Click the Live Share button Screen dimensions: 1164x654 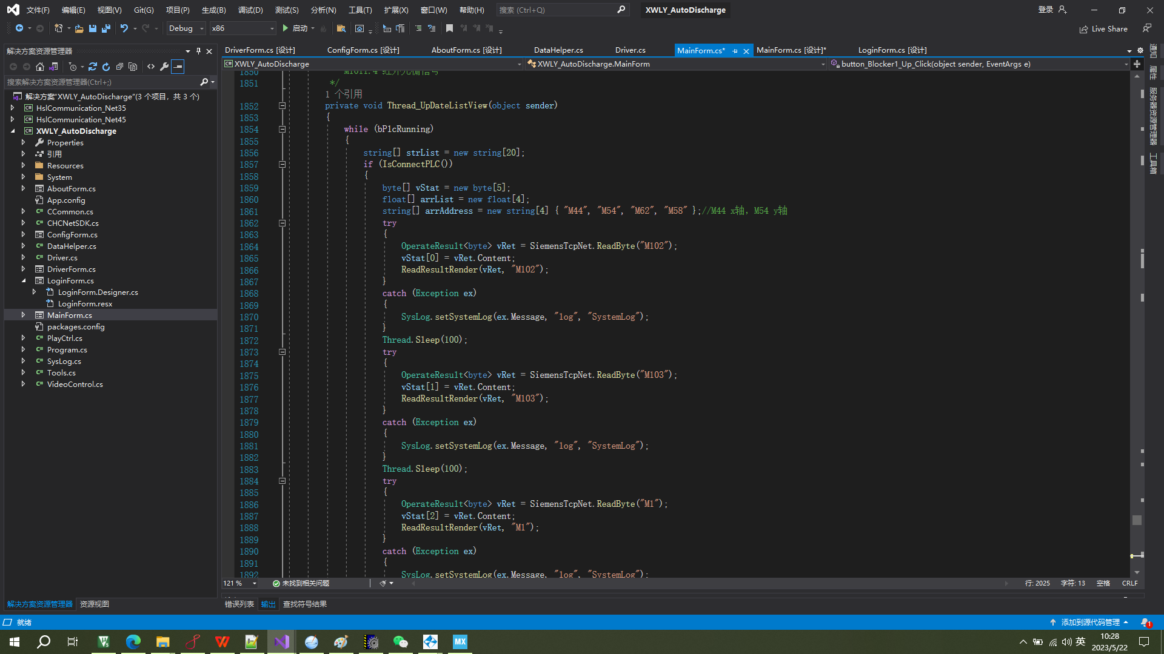click(x=1103, y=29)
